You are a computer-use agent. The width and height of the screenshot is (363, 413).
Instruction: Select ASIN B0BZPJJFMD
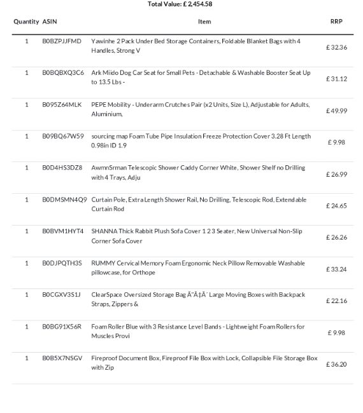[62, 41]
